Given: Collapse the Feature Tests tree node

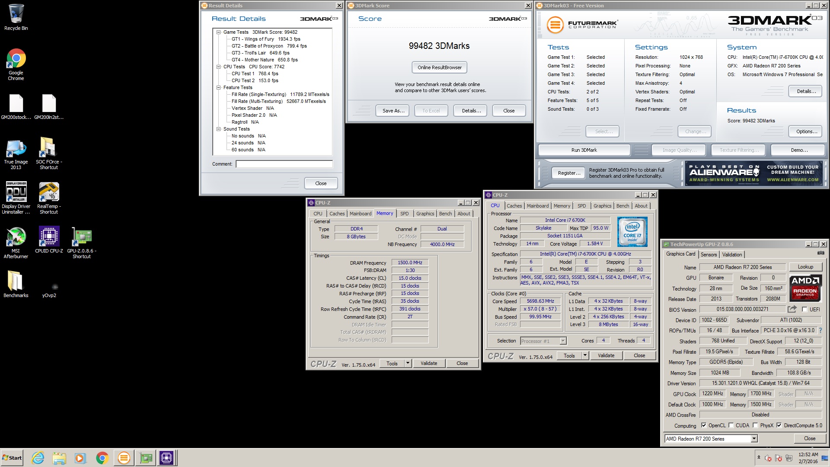Looking at the screenshot, I should point(219,87).
